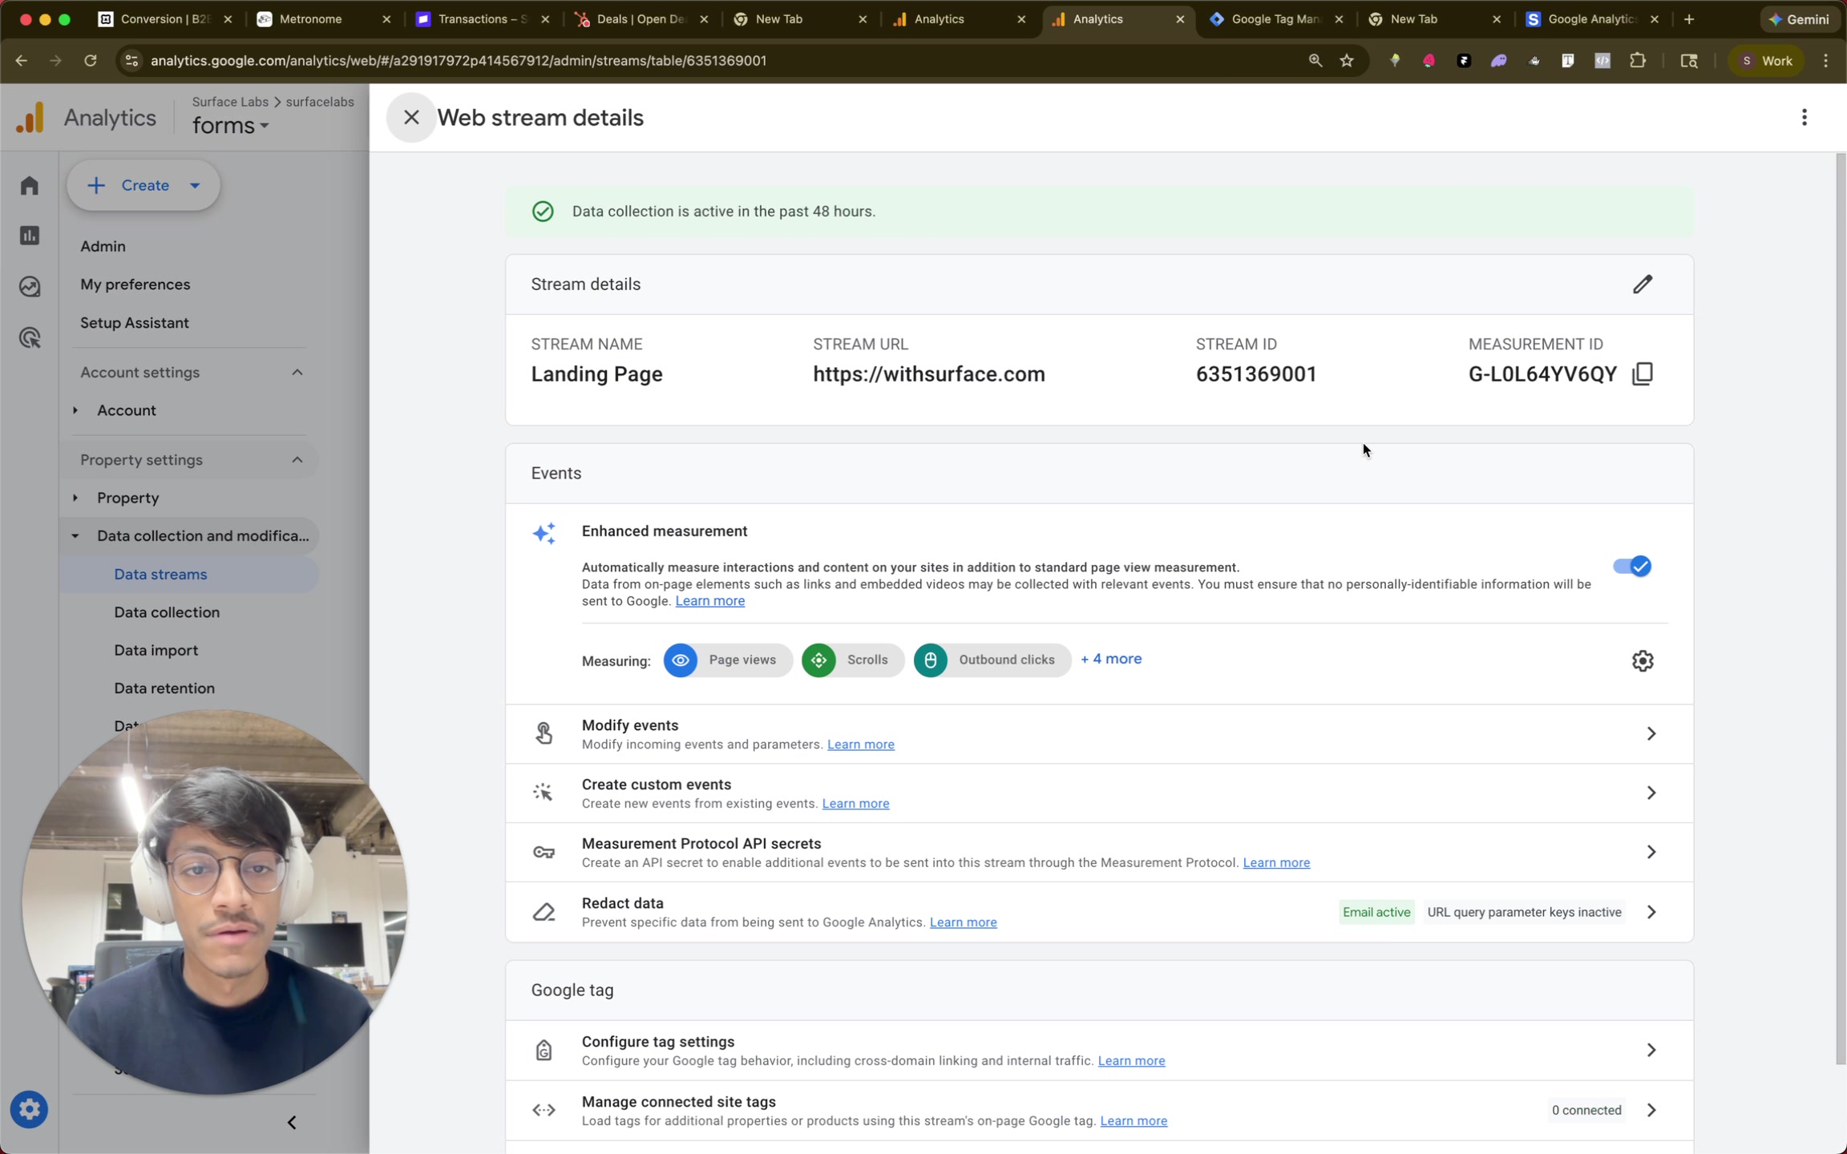The height and width of the screenshot is (1154, 1847).
Task: Collapse the Account settings section
Action: pyautogui.click(x=296, y=372)
